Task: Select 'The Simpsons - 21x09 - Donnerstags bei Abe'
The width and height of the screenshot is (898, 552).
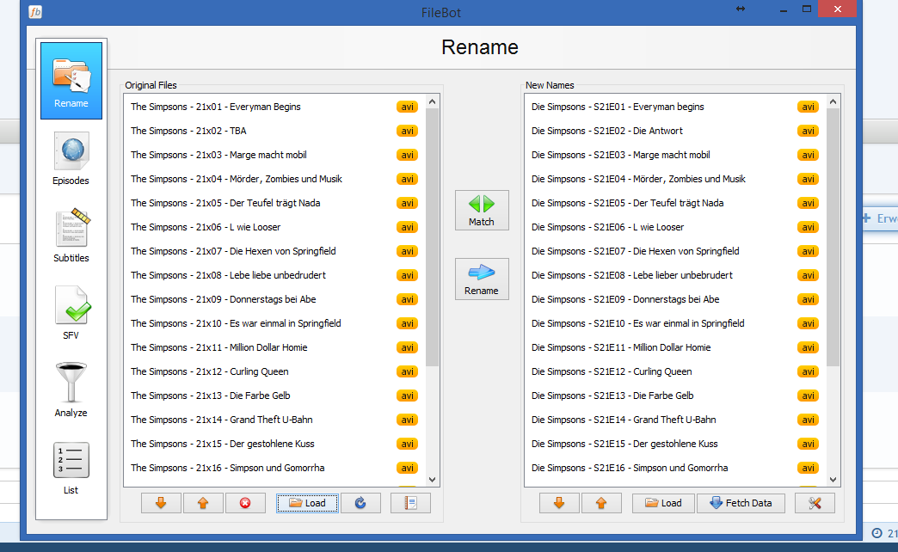Action: click(275, 299)
